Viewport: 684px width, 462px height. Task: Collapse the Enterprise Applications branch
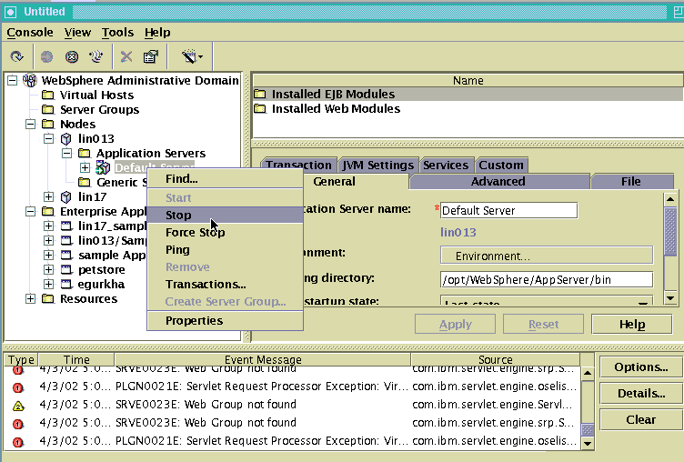[30, 212]
